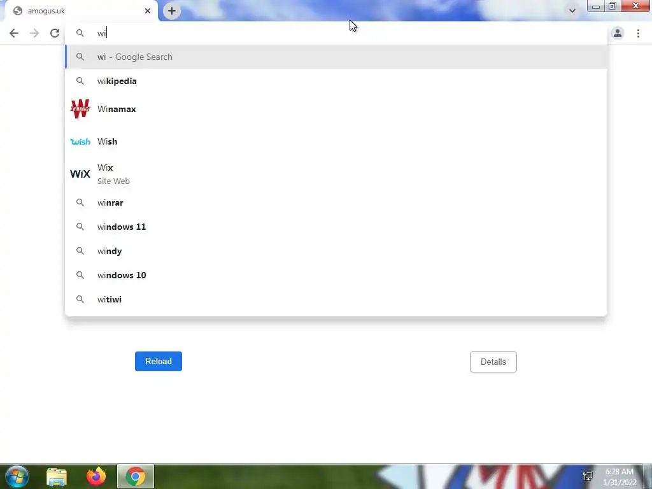Open the Chrome profile avatar
652x489 pixels.
[x=618, y=33]
